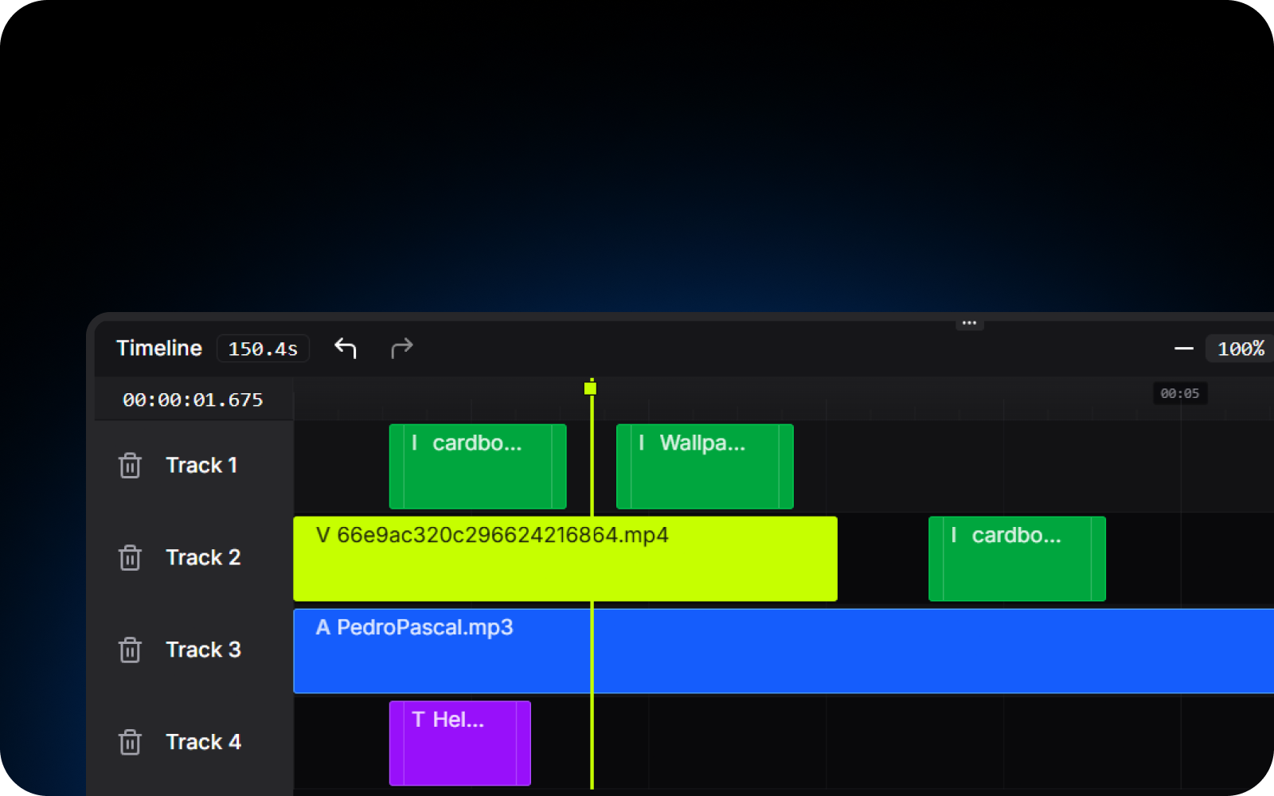Delete Track 1 with trash icon
Screen dimensions: 1274x796
130,466
